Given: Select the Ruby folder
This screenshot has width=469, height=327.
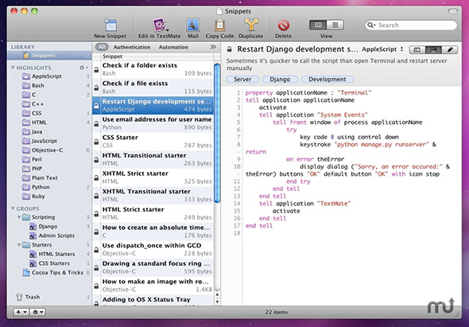Looking at the screenshot, I should pyautogui.click(x=49, y=197).
